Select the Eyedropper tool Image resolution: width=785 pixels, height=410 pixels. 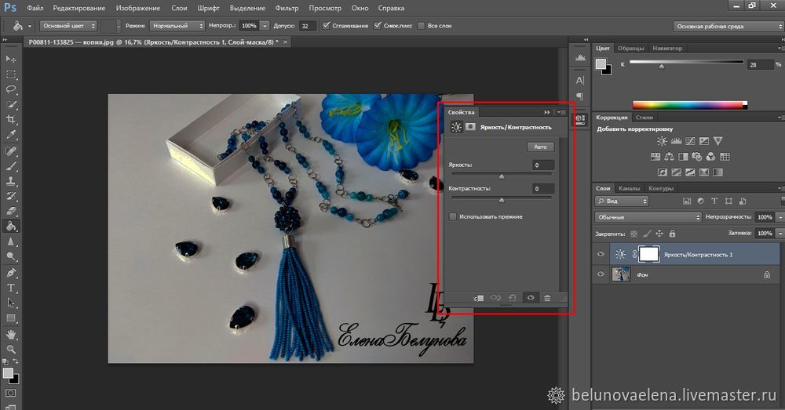pos(11,134)
